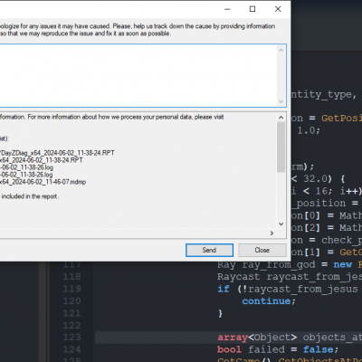Image resolution: width=362 pixels, height=362 pixels.
Task: Click the 'continue' keyword on line 120
Action: pos(266,301)
